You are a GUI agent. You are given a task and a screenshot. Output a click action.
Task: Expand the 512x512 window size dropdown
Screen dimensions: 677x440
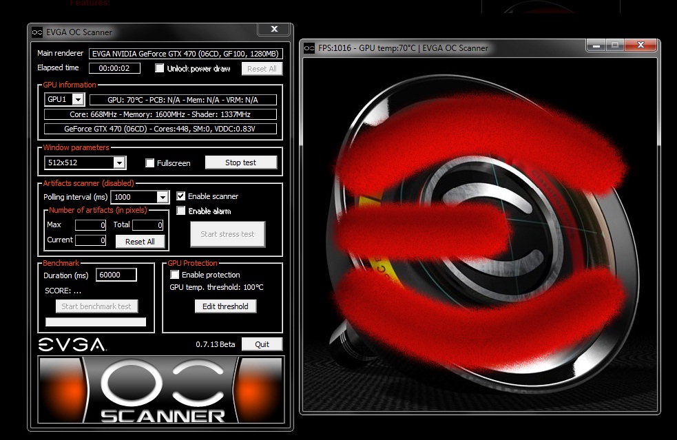point(119,163)
